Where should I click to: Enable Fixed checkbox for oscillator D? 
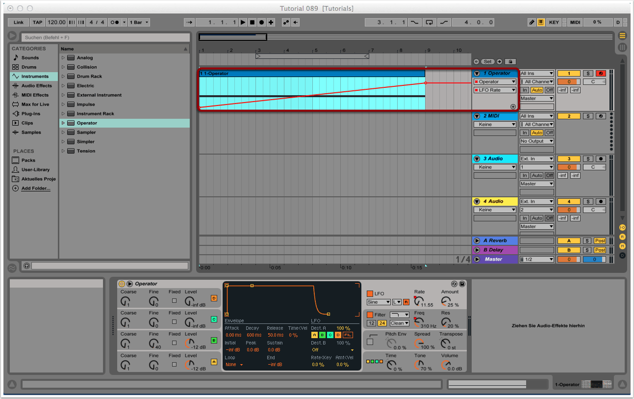[174, 300]
